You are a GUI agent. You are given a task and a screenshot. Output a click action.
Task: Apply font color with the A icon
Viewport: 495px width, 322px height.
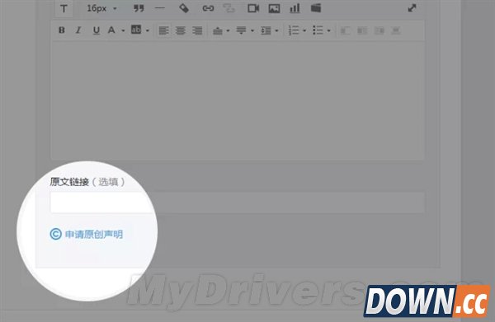point(111,30)
